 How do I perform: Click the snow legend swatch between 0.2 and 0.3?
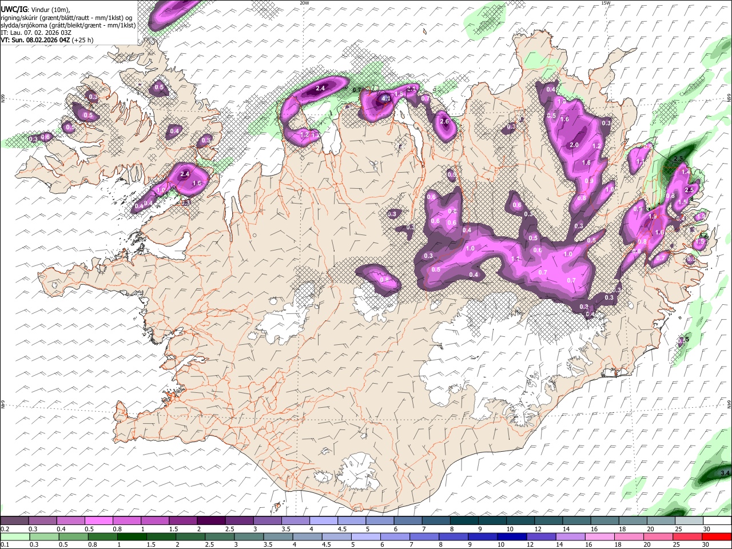tap(14, 521)
